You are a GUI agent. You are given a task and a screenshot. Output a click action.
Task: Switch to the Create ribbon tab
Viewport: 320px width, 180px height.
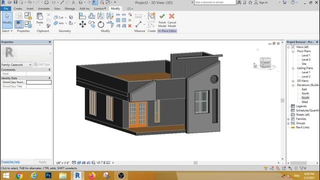pos(18,8)
